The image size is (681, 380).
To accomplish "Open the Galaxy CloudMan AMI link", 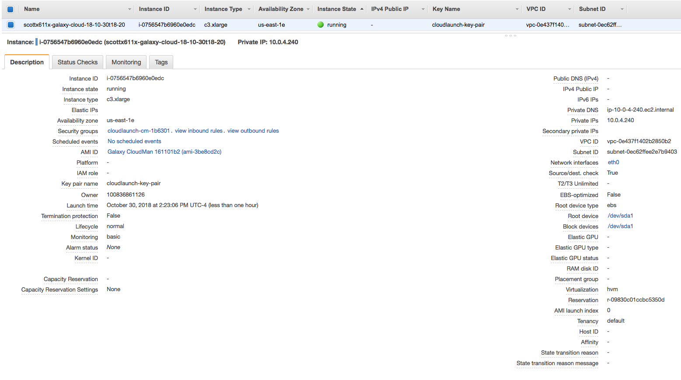I will (x=164, y=152).
